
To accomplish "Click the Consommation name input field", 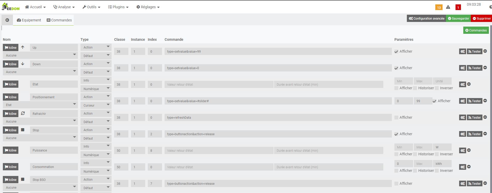I will (54, 167).
